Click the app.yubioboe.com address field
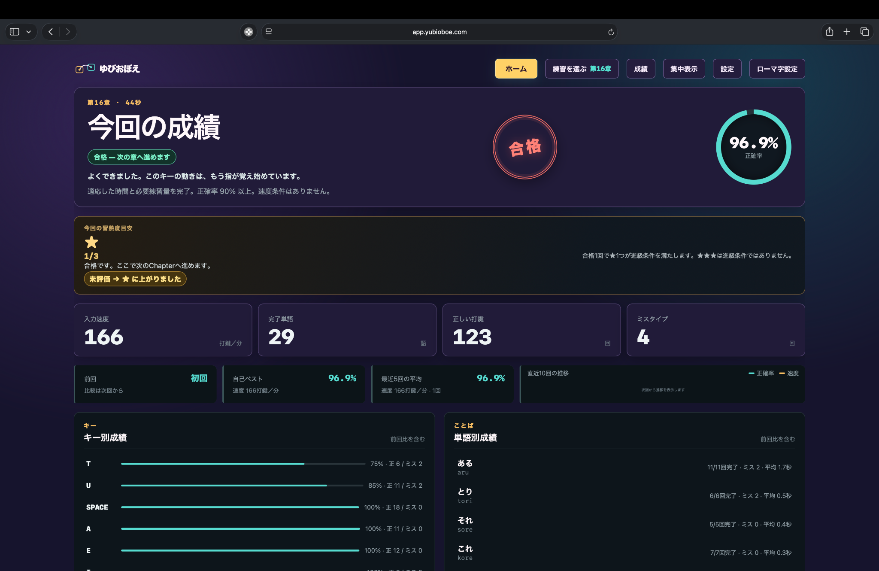879x571 pixels. click(x=439, y=32)
